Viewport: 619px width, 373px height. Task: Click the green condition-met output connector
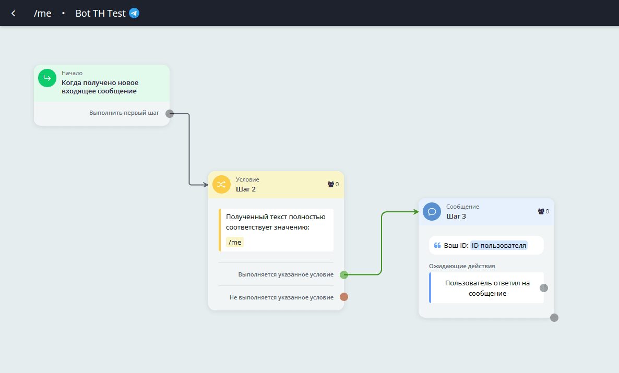click(344, 275)
